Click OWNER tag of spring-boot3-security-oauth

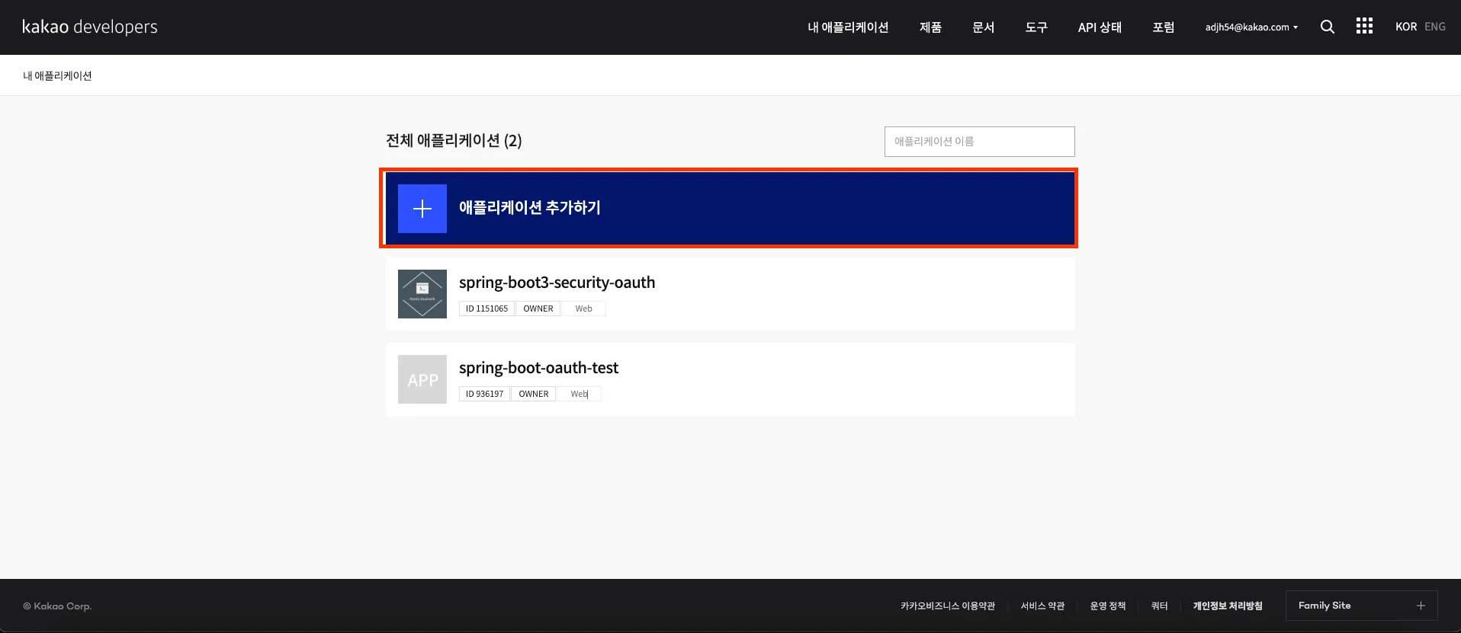538,309
